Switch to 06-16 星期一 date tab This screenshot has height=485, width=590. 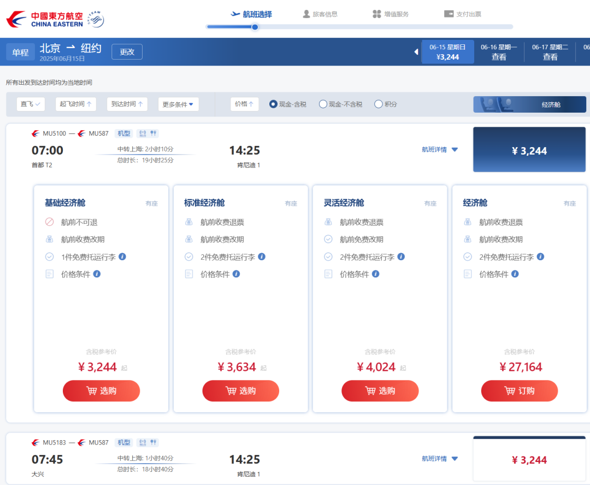pyautogui.click(x=499, y=52)
